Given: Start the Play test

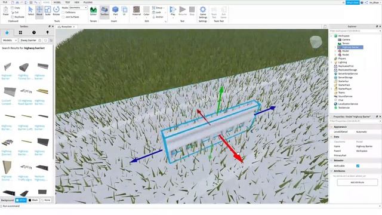Looking at the screenshot, I should [x=172, y=11].
